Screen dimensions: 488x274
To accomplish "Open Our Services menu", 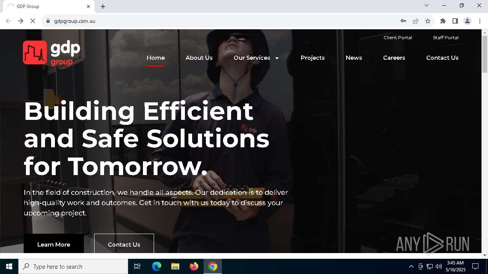I will (252, 58).
